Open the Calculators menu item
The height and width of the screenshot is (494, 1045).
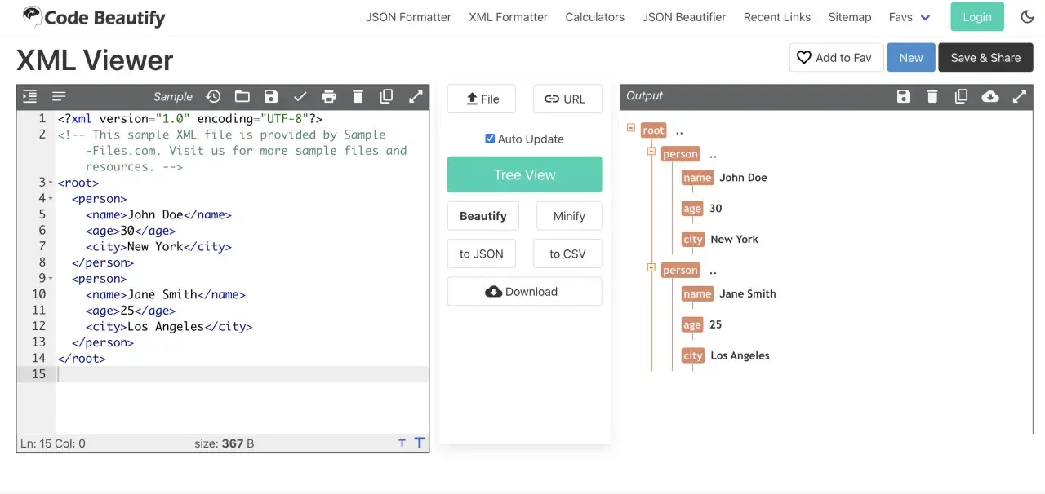(x=595, y=16)
